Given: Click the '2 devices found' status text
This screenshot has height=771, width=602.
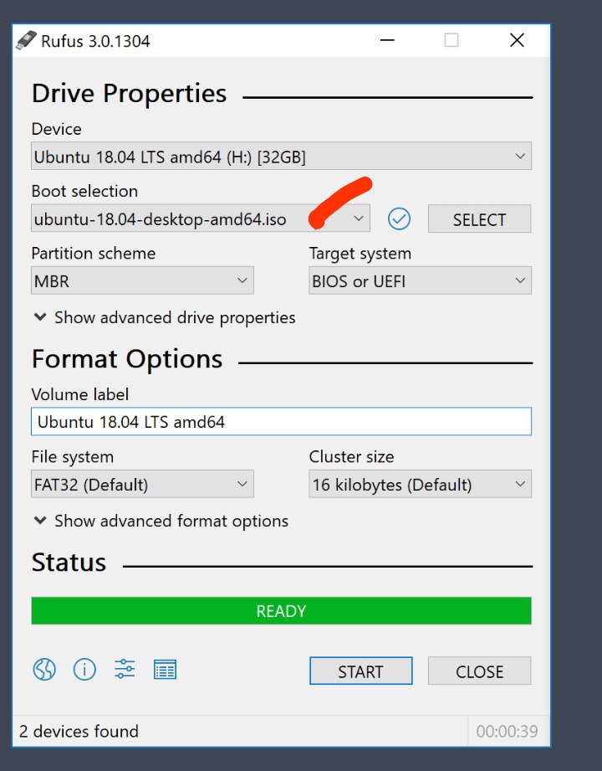Looking at the screenshot, I should 79,731.
